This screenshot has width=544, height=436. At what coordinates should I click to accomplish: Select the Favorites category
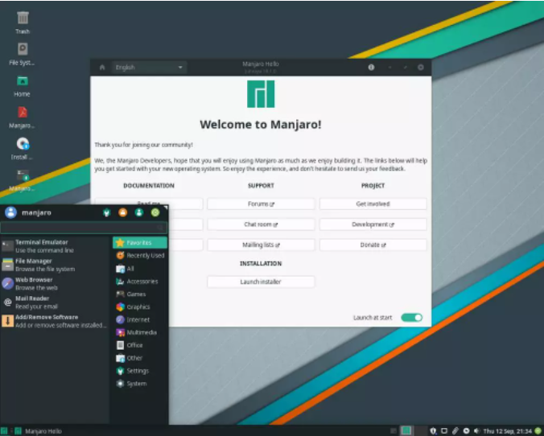[x=140, y=242]
